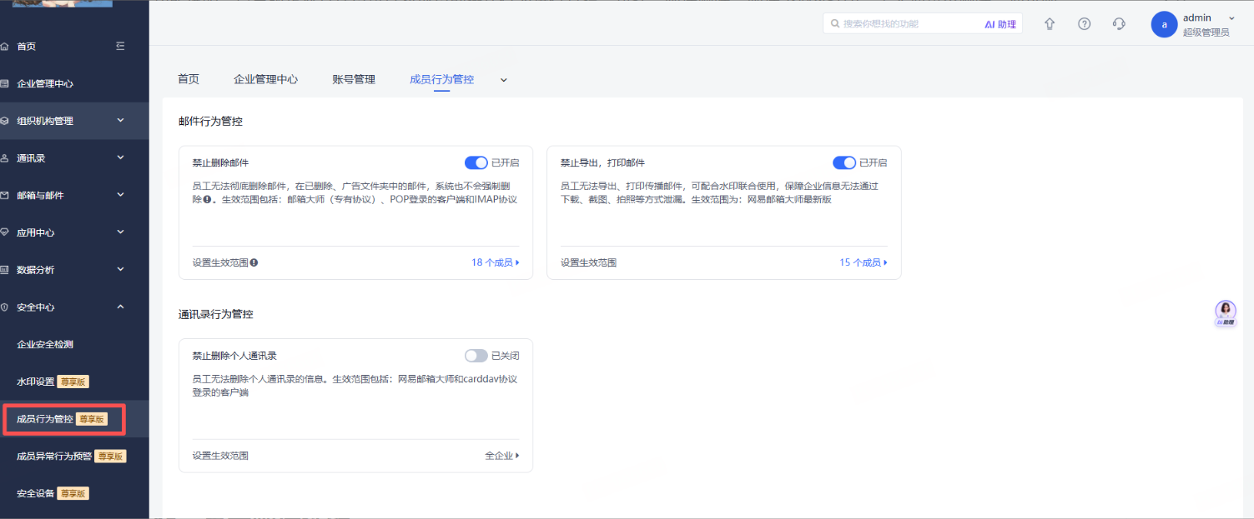1254x519 pixels.
Task: Click 设置生效范围 in 禁止删除个人通讯录 card
Action: click(220, 456)
